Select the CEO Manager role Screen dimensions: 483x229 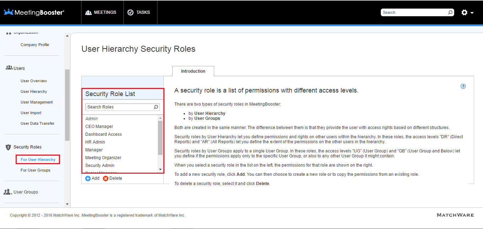point(99,127)
